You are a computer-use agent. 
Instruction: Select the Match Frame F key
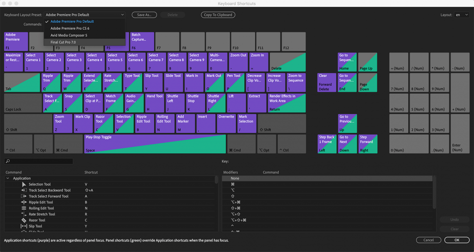point(114,103)
